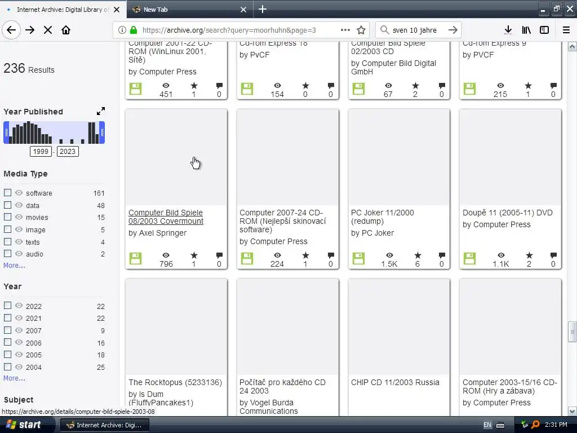Bookmark this page with the star
Image resolution: width=577 pixels, height=433 pixels.
(361, 30)
